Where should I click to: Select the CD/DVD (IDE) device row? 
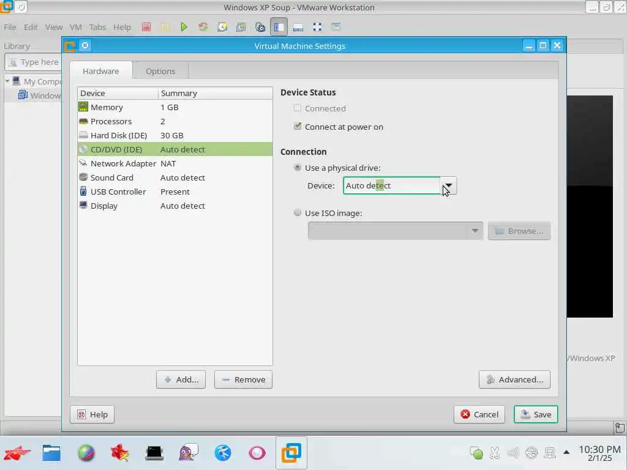[x=175, y=149]
